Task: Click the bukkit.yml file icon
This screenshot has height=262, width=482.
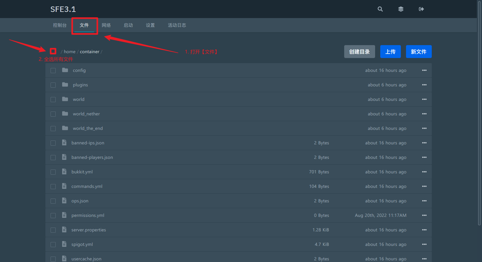Action: point(64,172)
